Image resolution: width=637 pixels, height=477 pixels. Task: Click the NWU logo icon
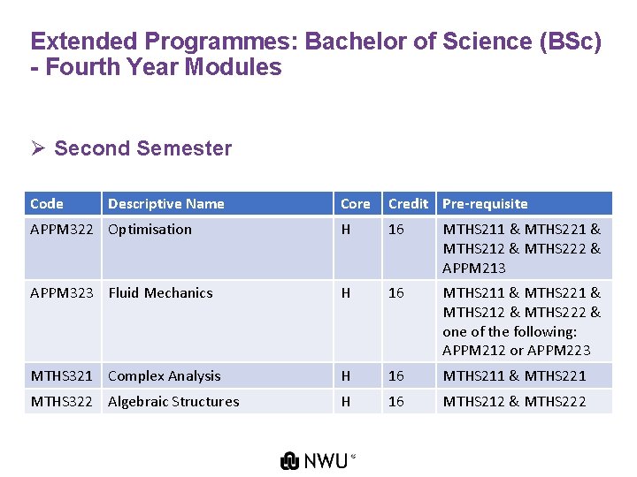tap(289, 461)
